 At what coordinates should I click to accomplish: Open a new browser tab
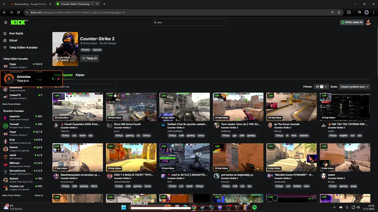tap(104, 4)
